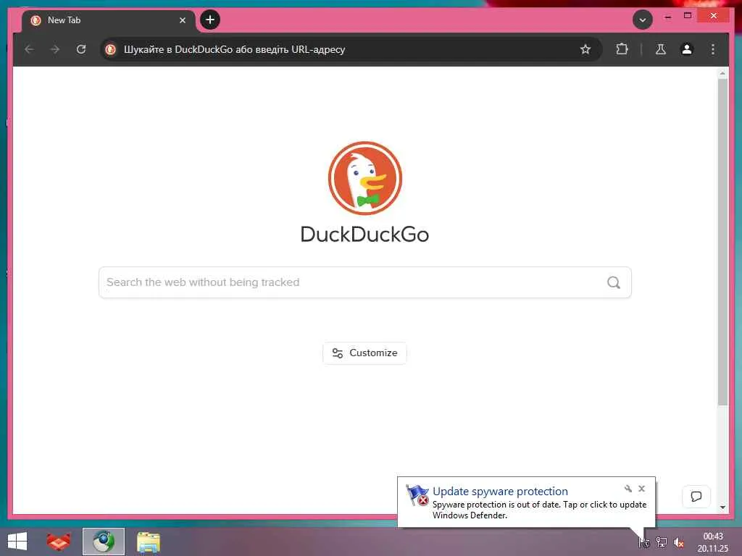Open the Extensions puzzle icon
The image size is (742, 556).
(622, 49)
